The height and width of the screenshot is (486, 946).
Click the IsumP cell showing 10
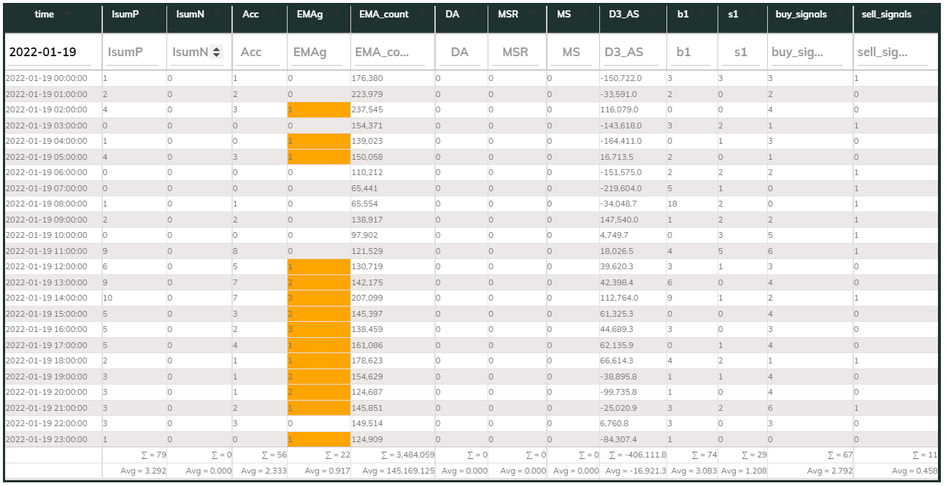click(x=134, y=298)
